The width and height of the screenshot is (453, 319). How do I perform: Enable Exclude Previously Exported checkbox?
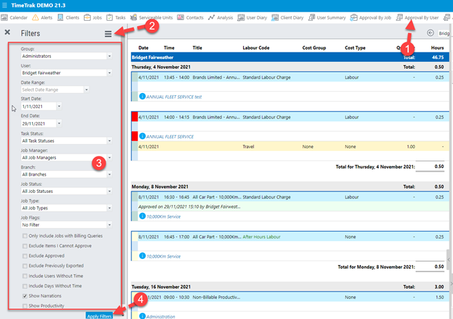[x=25, y=266]
